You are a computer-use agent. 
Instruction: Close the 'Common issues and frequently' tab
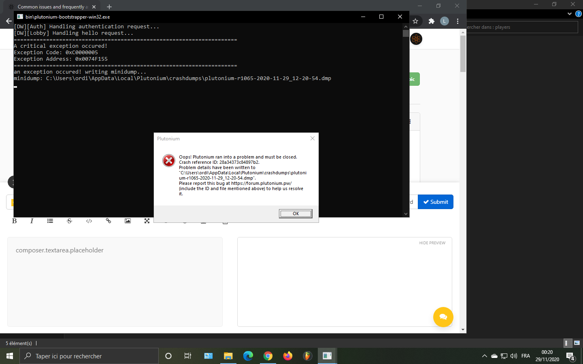click(x=94, y=7)
